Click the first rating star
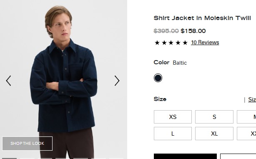Image resolution: width=256 pixels, height=159 pixels. 157,43
